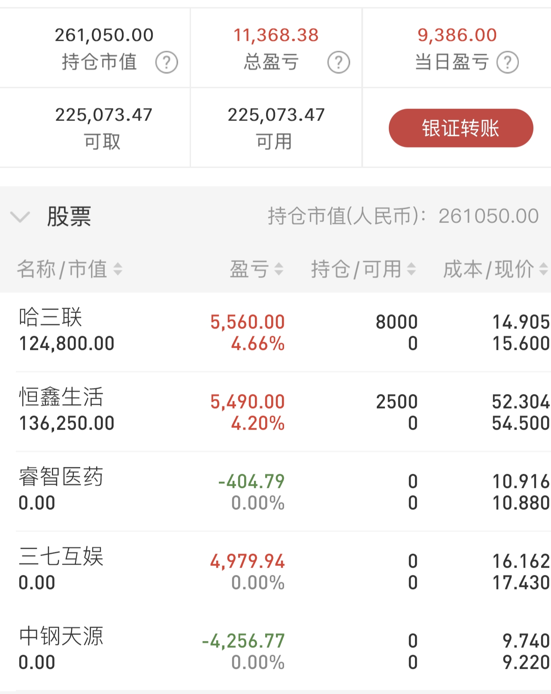
Task: Click 持仓市值(人民币) summary text
Action: pos(403,216)
